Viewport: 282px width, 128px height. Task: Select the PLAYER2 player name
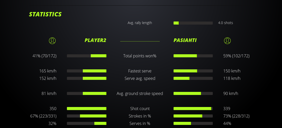[95, 40]
